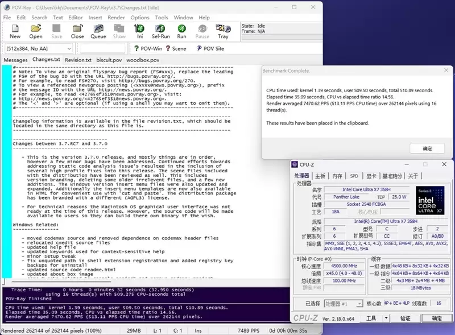The height and width of the screenshot is (335, 455).
Task: Click the Open file toolbar icon
Action: (36, 31)
